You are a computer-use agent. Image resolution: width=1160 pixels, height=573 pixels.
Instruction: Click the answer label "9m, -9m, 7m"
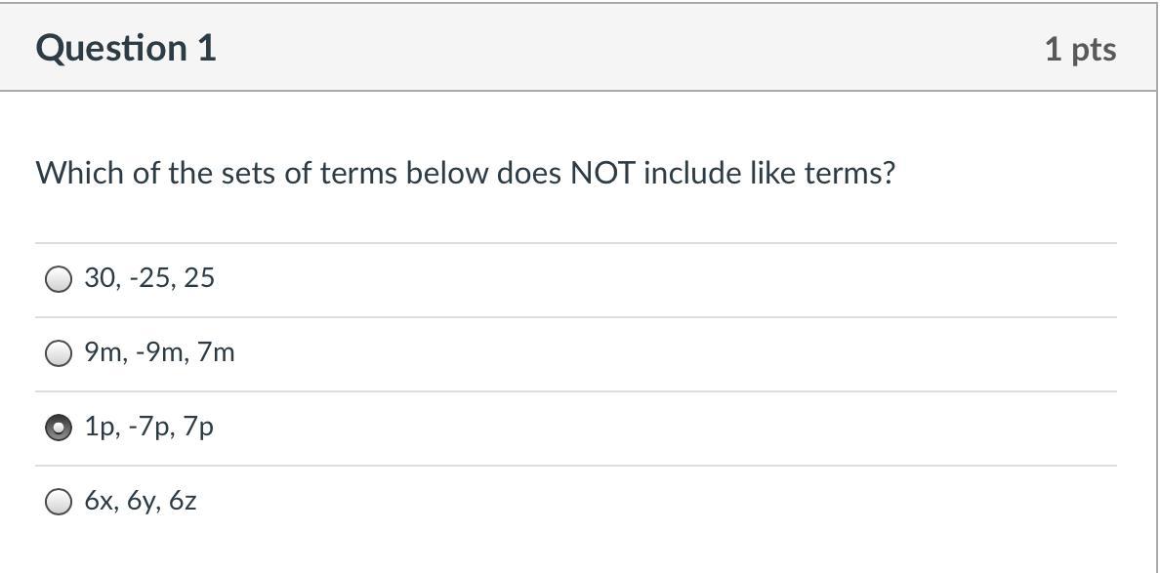pos(159,352)
